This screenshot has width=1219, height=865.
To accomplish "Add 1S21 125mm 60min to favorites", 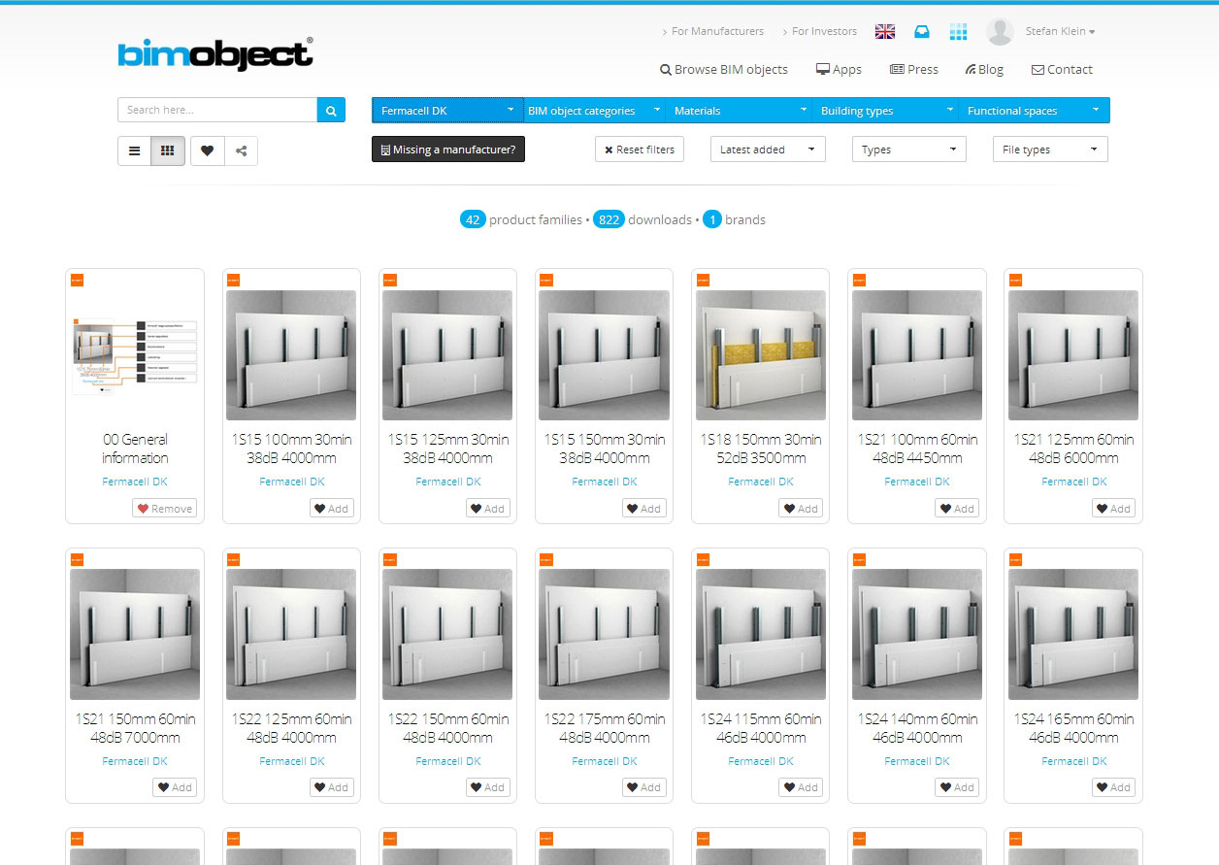I will tap(1113, 508).
